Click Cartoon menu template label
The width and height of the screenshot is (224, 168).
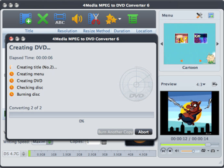point(190,67)
